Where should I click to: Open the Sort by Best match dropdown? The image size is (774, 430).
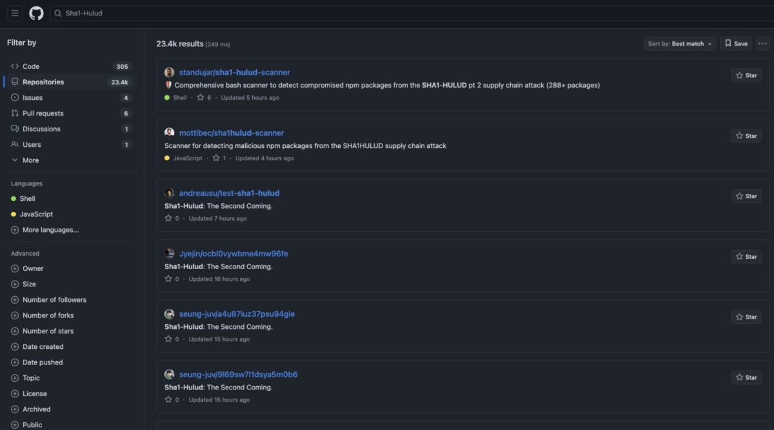click(x=680, y=44)
